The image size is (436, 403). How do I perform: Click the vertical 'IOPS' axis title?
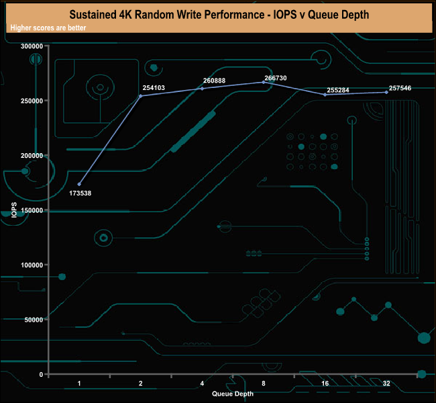pos(14,210)
